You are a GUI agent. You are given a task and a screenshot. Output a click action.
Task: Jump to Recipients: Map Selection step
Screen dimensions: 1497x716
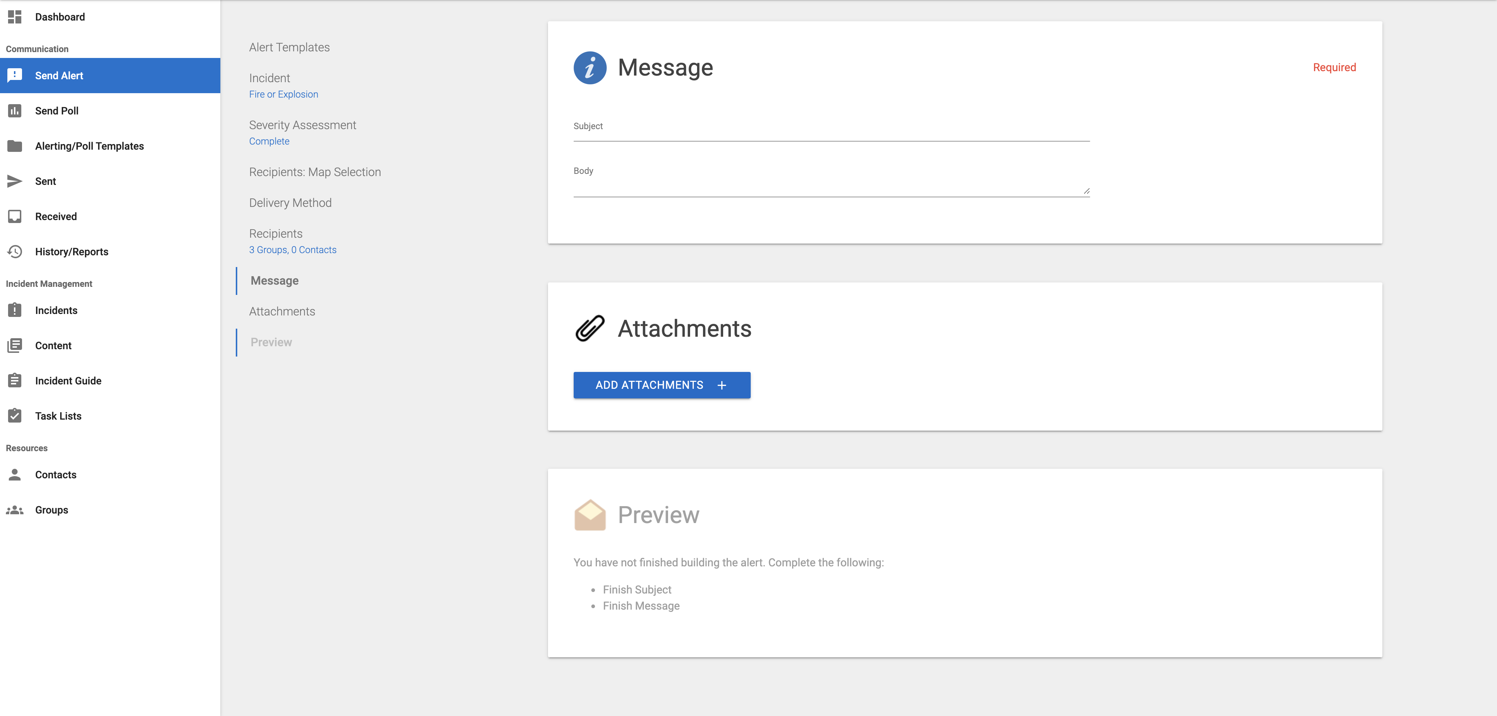click(x=315, y=172)
